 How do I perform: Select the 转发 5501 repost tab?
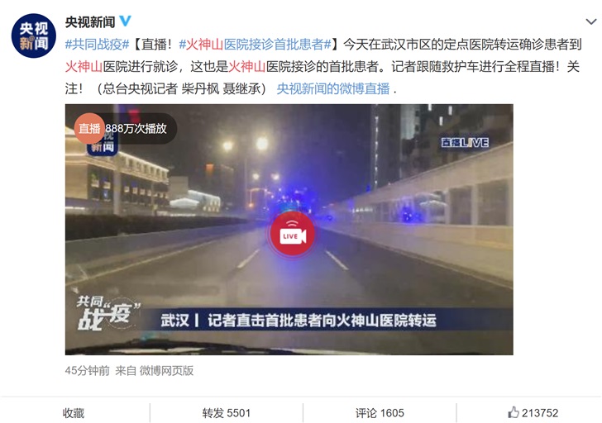[227, 413]
